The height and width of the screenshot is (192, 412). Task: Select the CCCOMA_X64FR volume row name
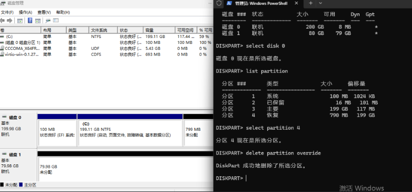coord(23,48)
